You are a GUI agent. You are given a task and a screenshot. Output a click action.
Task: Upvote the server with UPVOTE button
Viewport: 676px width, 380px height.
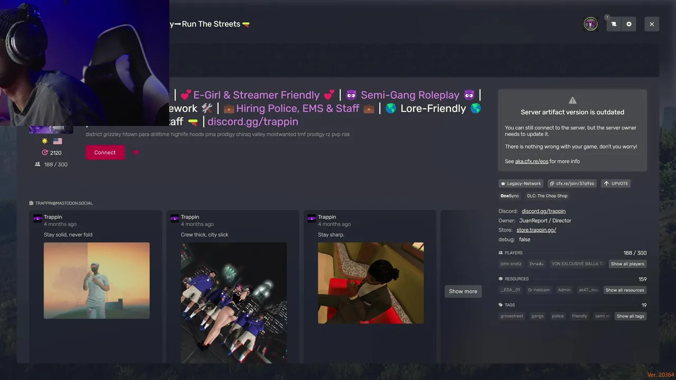coord(616,183)
